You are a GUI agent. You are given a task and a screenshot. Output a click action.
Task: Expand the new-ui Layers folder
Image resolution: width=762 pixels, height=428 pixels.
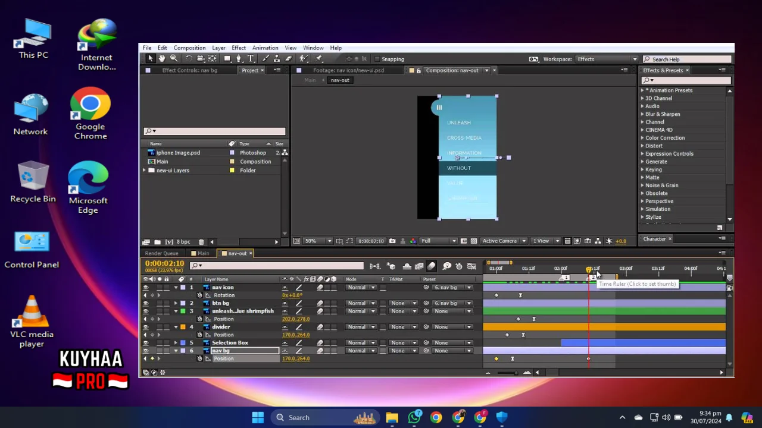pyautogui.click(x=144, y=171)
